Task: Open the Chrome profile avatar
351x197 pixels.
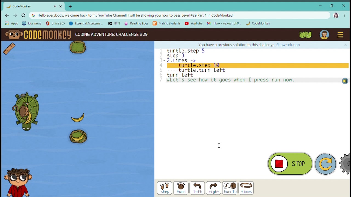Action: 336,15
